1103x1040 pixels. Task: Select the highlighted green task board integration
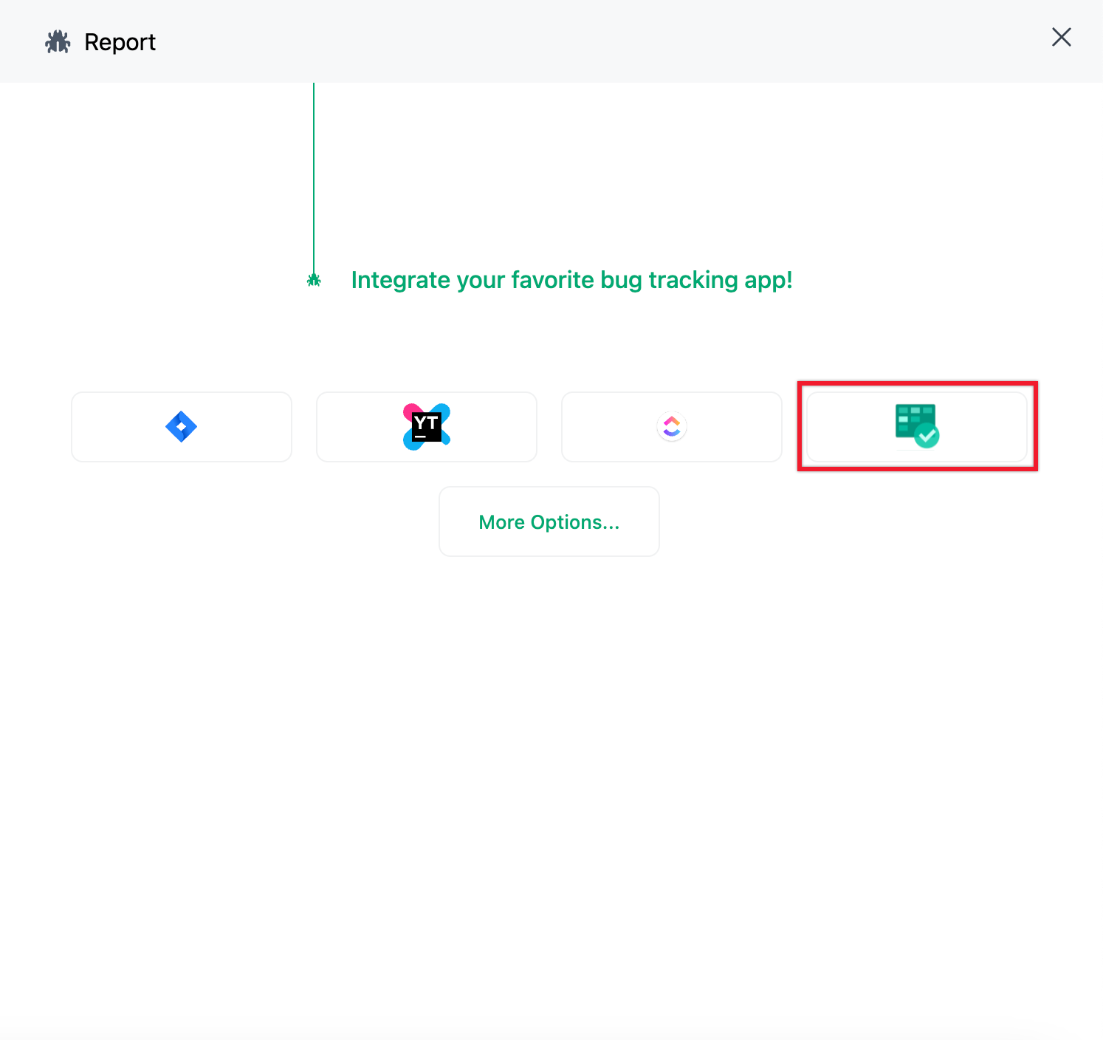(x=916, y=426)
